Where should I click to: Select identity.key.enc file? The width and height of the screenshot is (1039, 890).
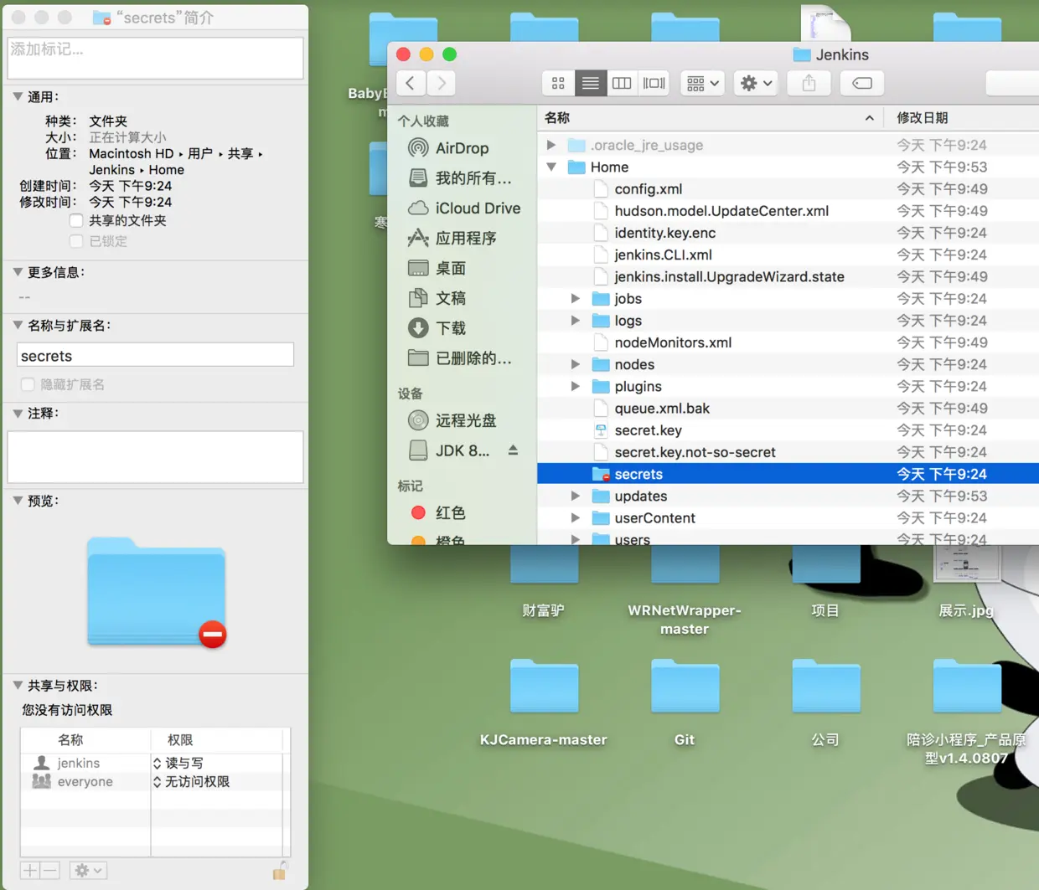(x=788, y=233)
